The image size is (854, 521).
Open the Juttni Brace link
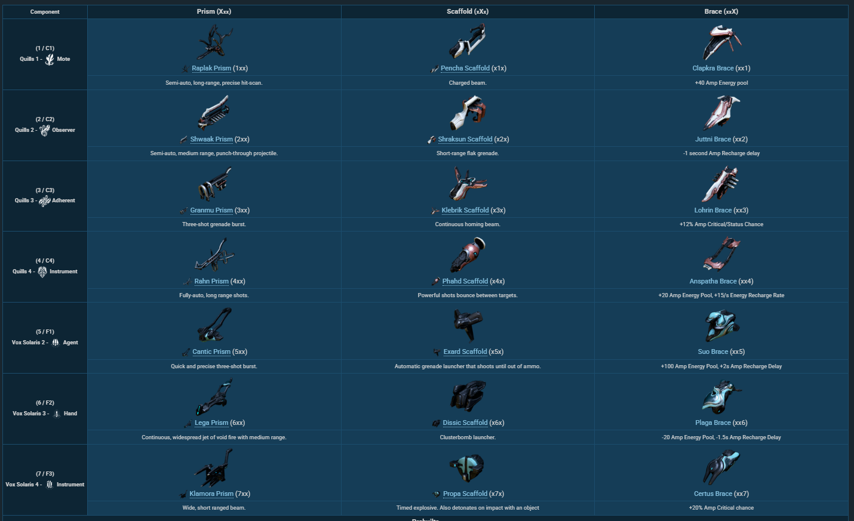(x=713, y=139)
